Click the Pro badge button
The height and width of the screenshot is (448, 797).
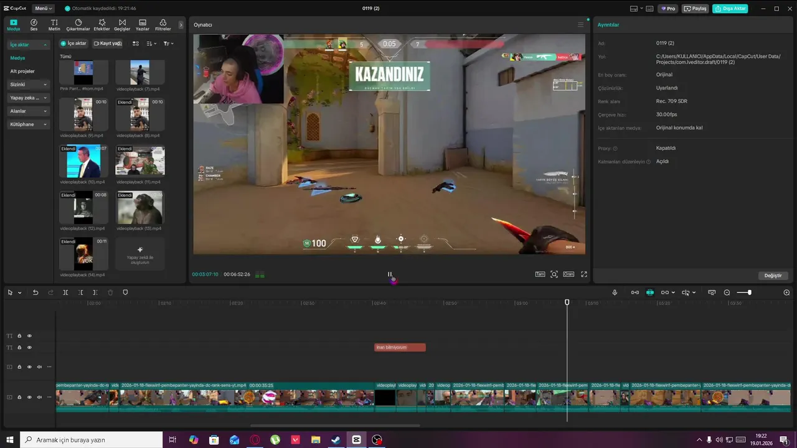coord(669,9)
